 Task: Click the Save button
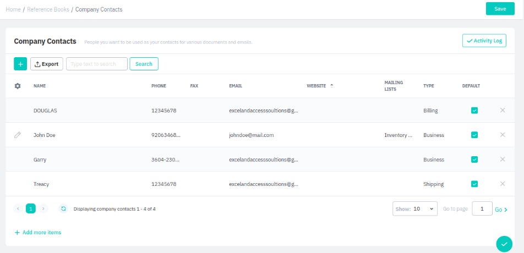coord(500,9)
